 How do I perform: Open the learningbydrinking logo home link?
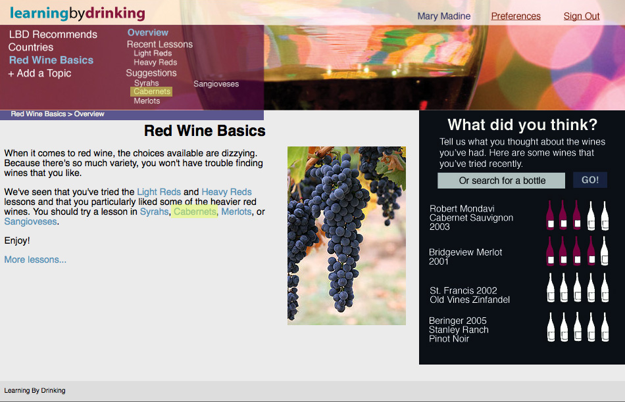(x=78, y=13)
